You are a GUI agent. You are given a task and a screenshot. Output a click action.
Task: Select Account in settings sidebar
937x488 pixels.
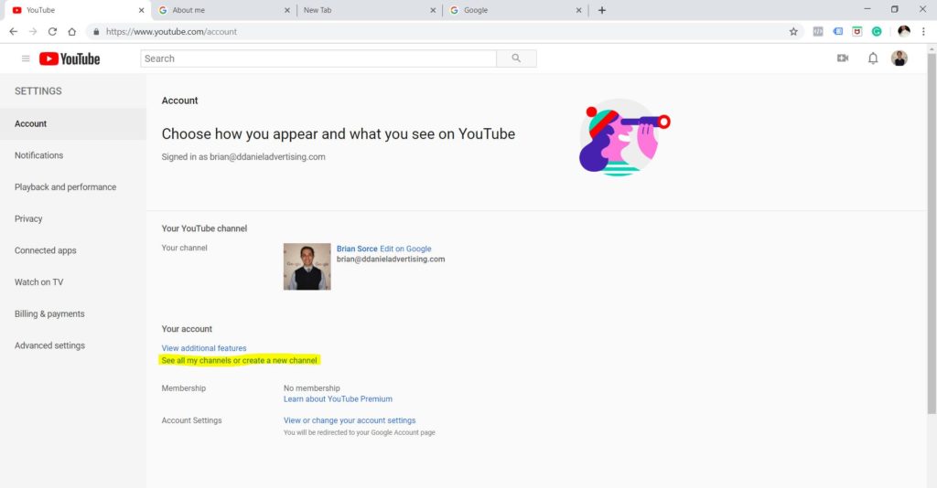coord(73,124)
